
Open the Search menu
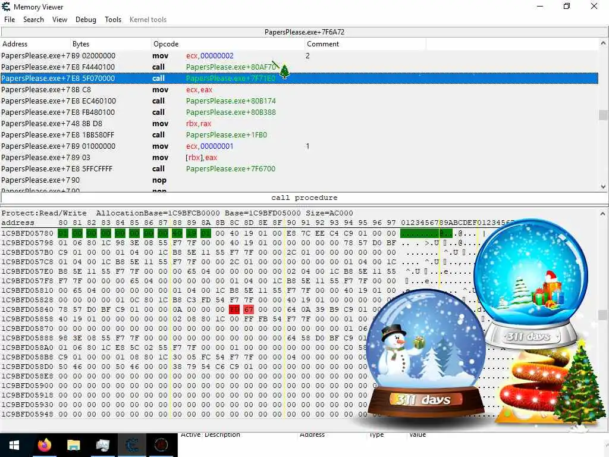pos(33,20)
